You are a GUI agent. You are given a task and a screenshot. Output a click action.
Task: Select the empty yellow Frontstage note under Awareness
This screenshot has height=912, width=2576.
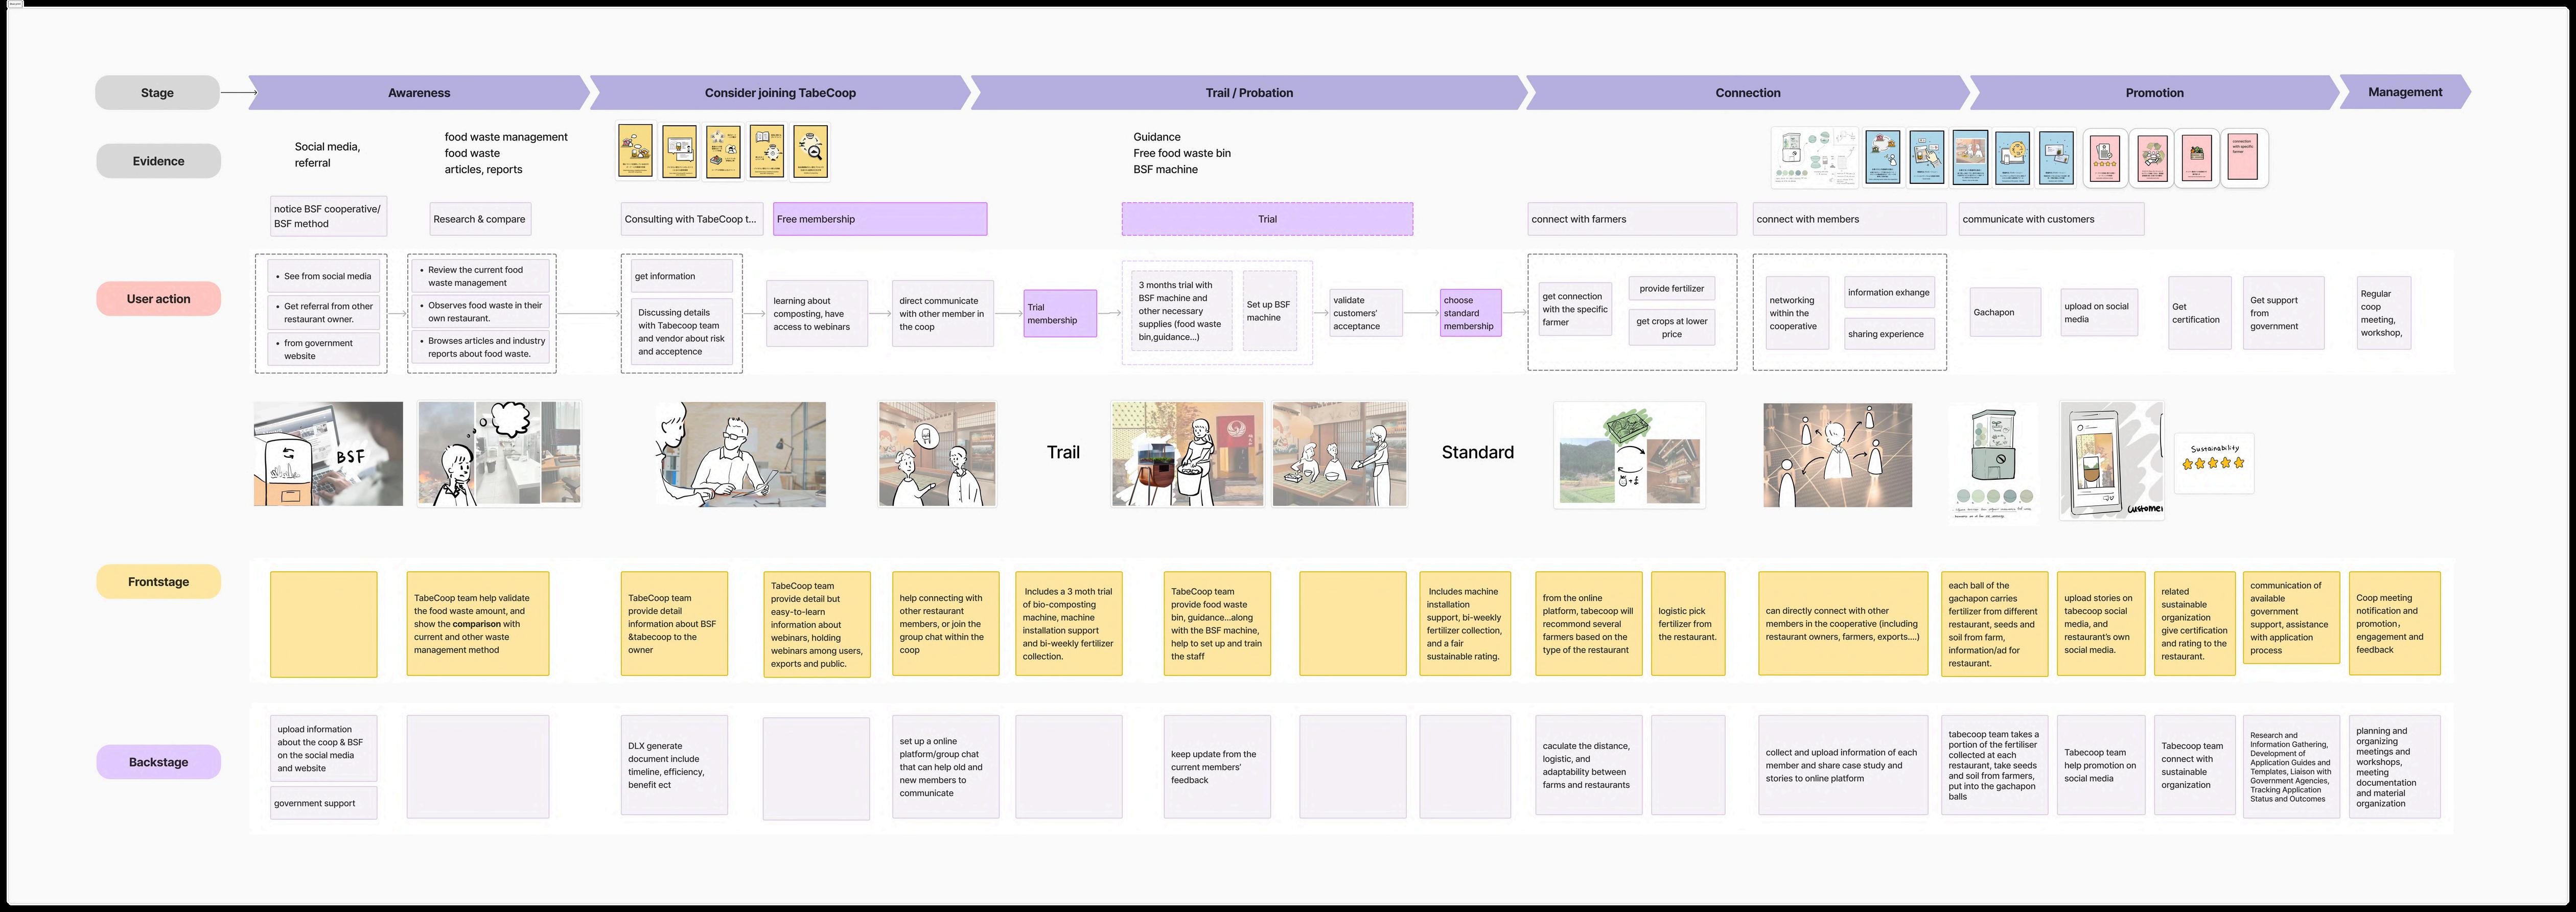click(x=323, y=623)
